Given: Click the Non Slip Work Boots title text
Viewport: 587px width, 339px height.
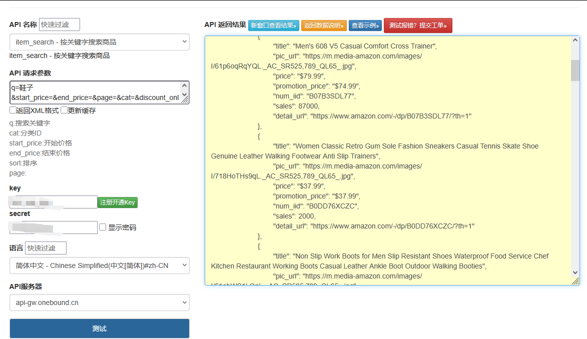Looking at the screenshot, I should [x=380, y=261].
